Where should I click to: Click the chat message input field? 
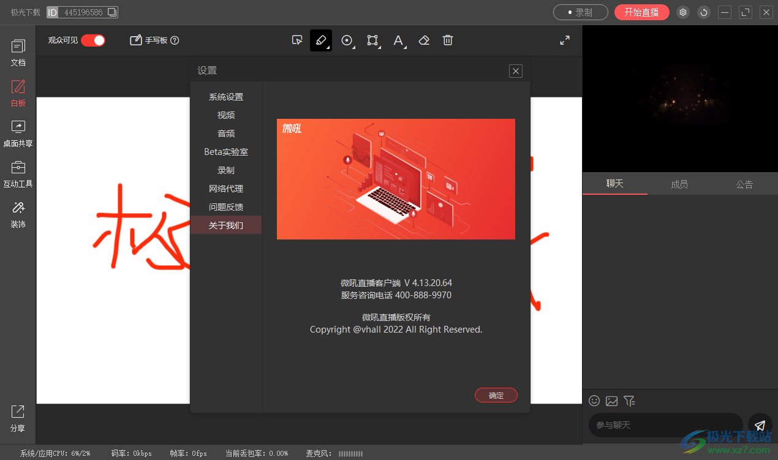[665, 425]
